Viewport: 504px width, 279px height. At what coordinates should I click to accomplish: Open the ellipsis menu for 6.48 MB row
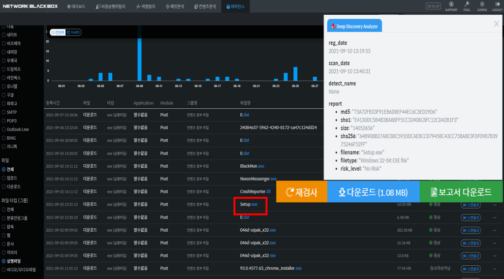pyautogui.click(x=495, y=217)
